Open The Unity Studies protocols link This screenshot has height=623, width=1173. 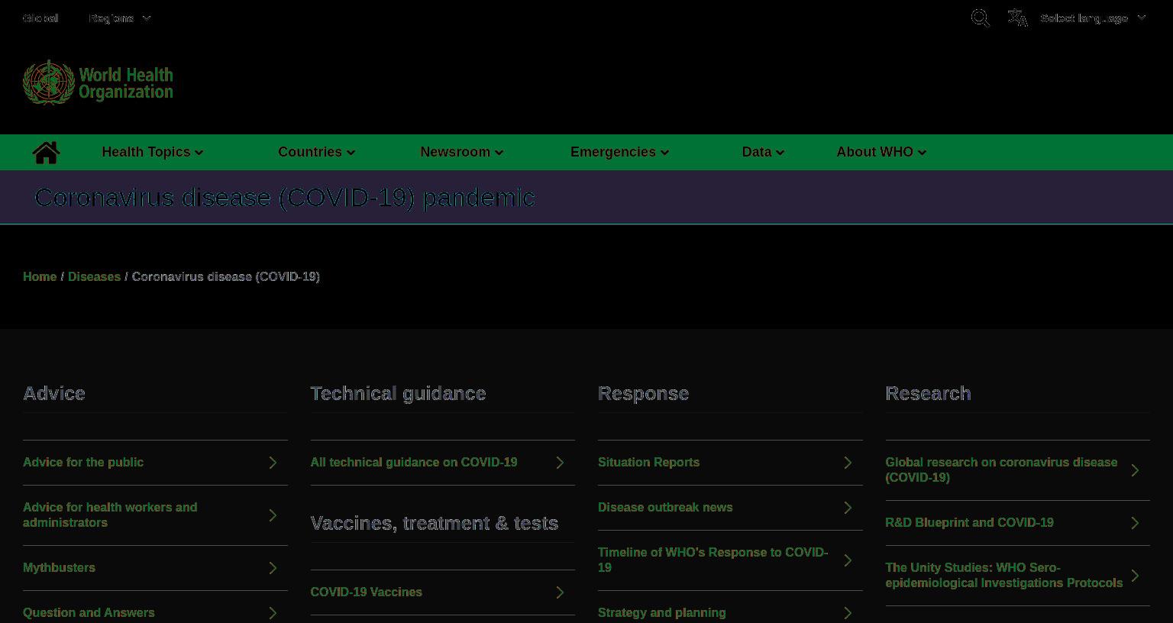(1004, 575)
